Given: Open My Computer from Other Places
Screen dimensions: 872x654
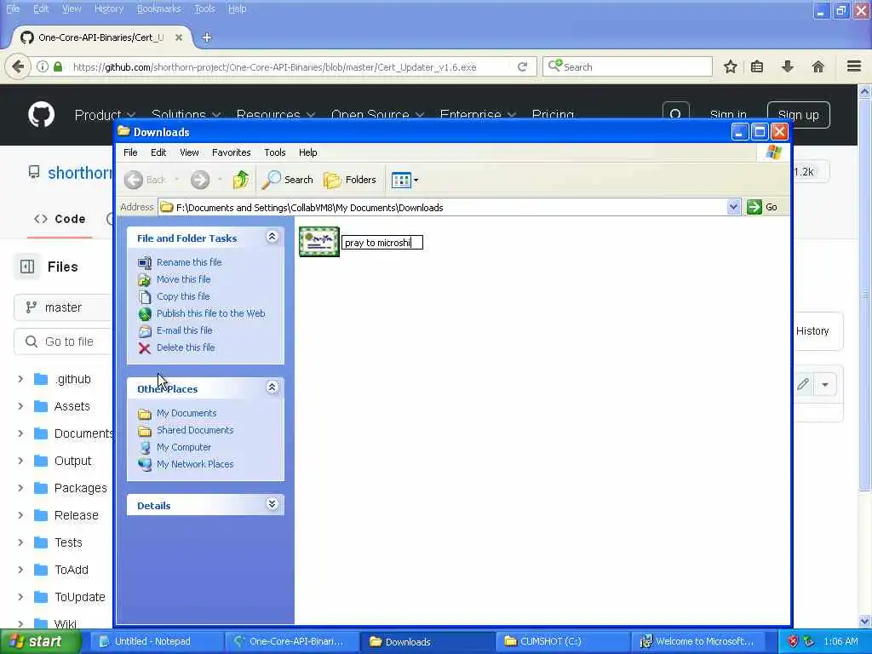Looking at the screenshot, I should (x=184, y=447).
